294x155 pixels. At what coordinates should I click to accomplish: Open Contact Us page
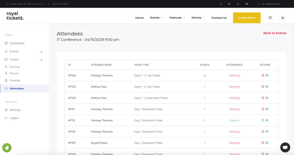pyautogui.click(x=219, y=18)
